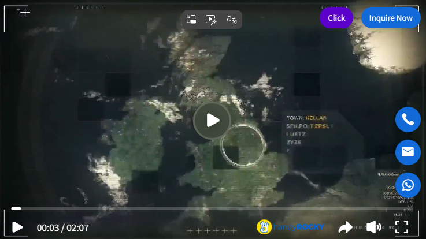Open WhatsApp chat icon
This screenshot has height=239, width=426.
coord(408,185)
